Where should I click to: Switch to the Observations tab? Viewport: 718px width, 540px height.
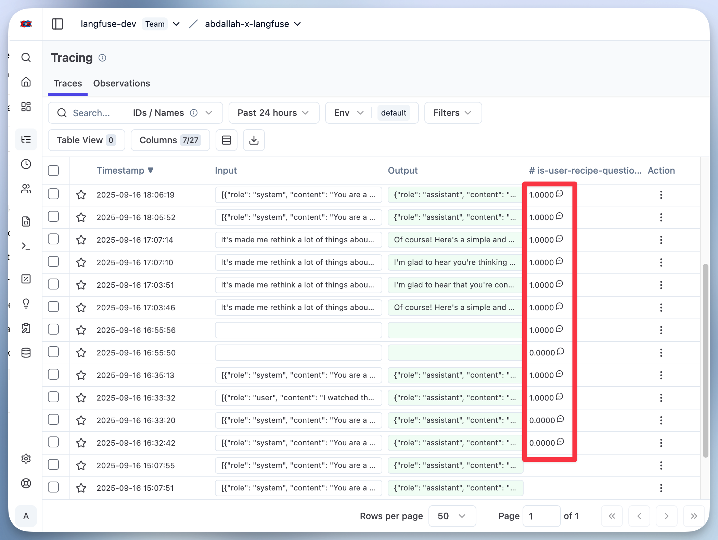(x=121, y=83)
